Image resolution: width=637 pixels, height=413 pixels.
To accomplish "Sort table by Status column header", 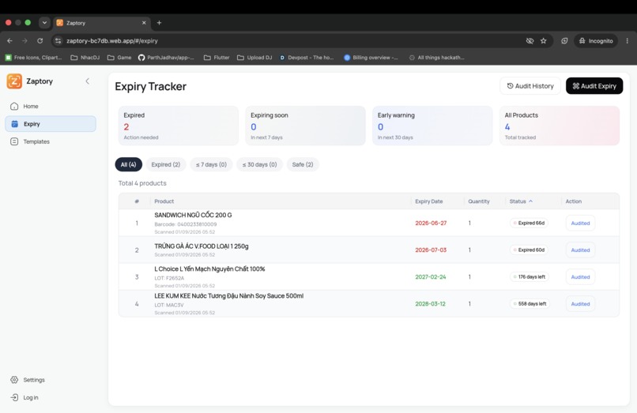I will (x=522, y=201).
